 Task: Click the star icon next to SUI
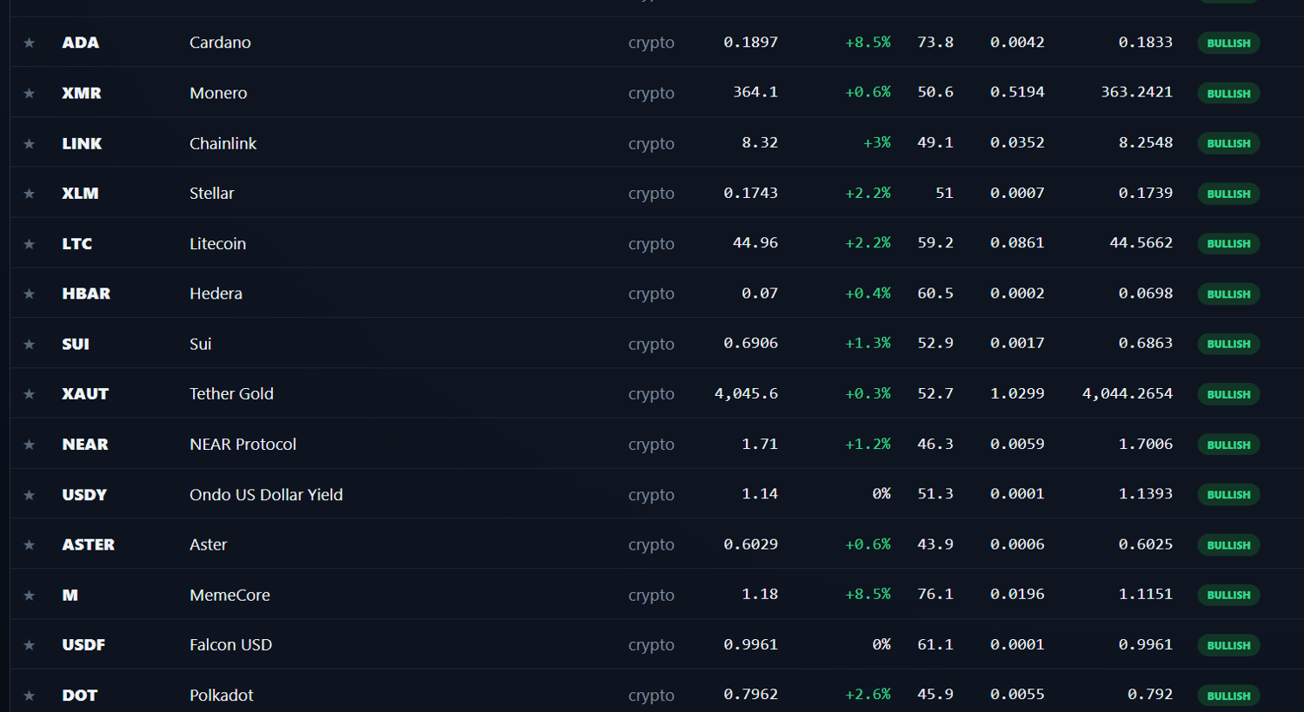click(x=29, y=344)
